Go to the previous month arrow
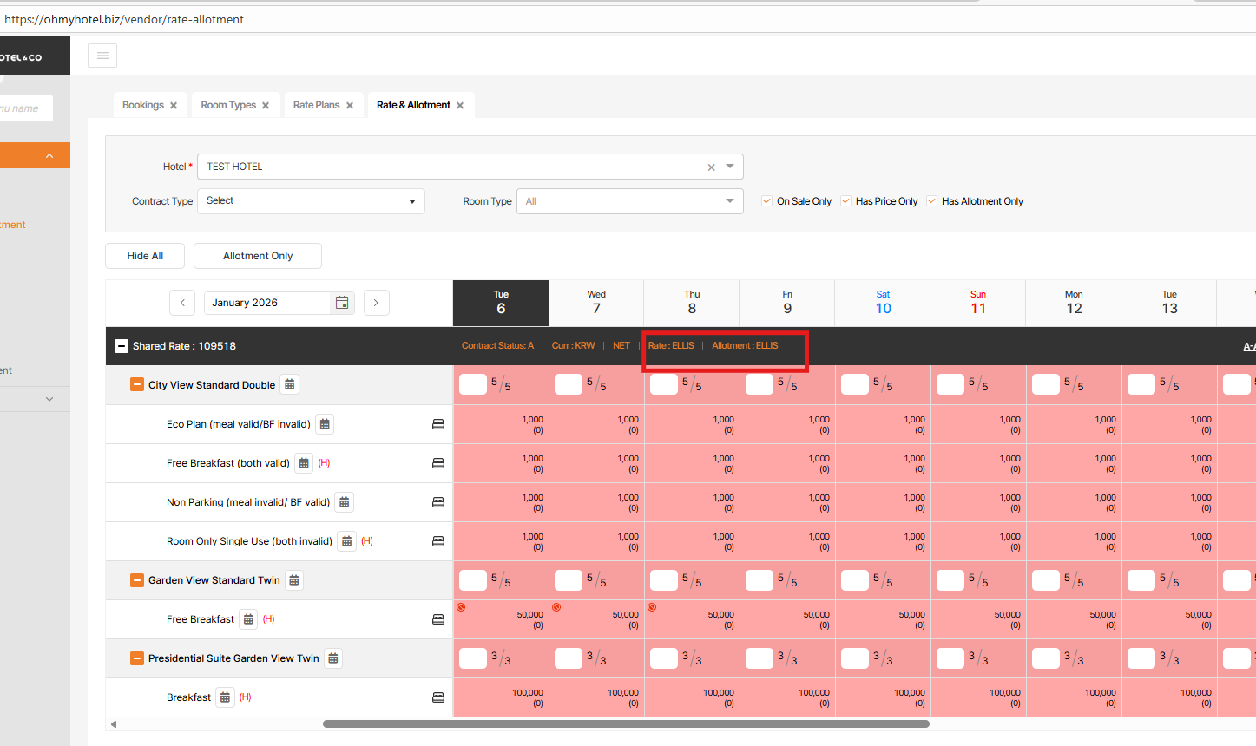Viewport: 1256px width, 746px height. click(182, 303)
